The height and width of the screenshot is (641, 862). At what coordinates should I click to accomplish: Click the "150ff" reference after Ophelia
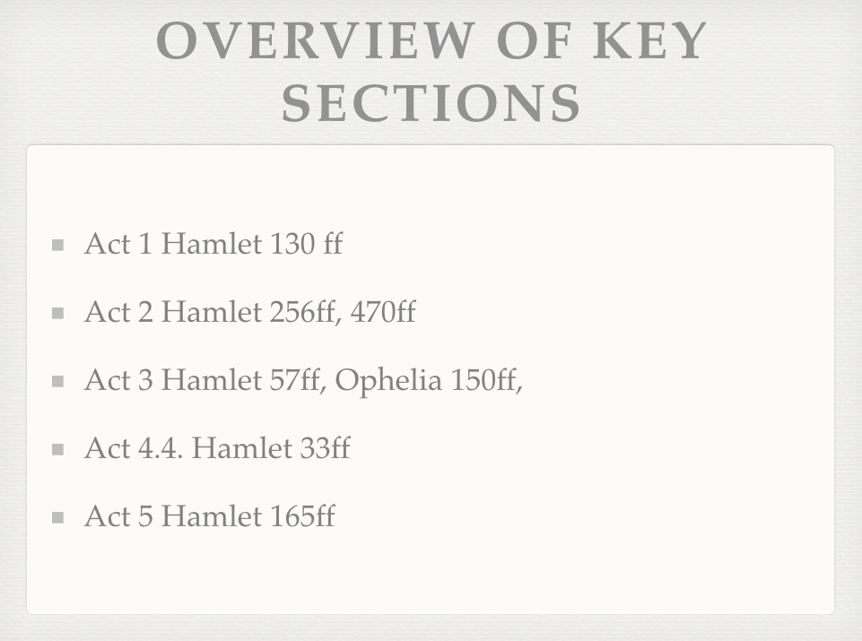(x=485, y=380)
